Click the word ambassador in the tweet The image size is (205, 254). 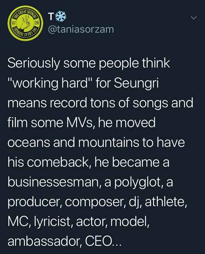[44, 241]
